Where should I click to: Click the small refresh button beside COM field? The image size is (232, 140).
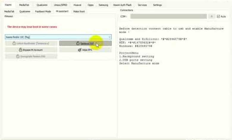211,16
